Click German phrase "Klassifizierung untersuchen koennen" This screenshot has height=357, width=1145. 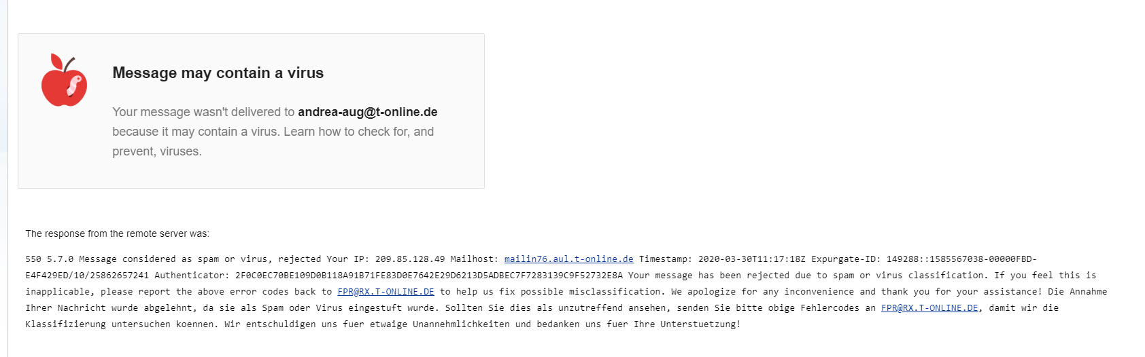click(122, 324)
